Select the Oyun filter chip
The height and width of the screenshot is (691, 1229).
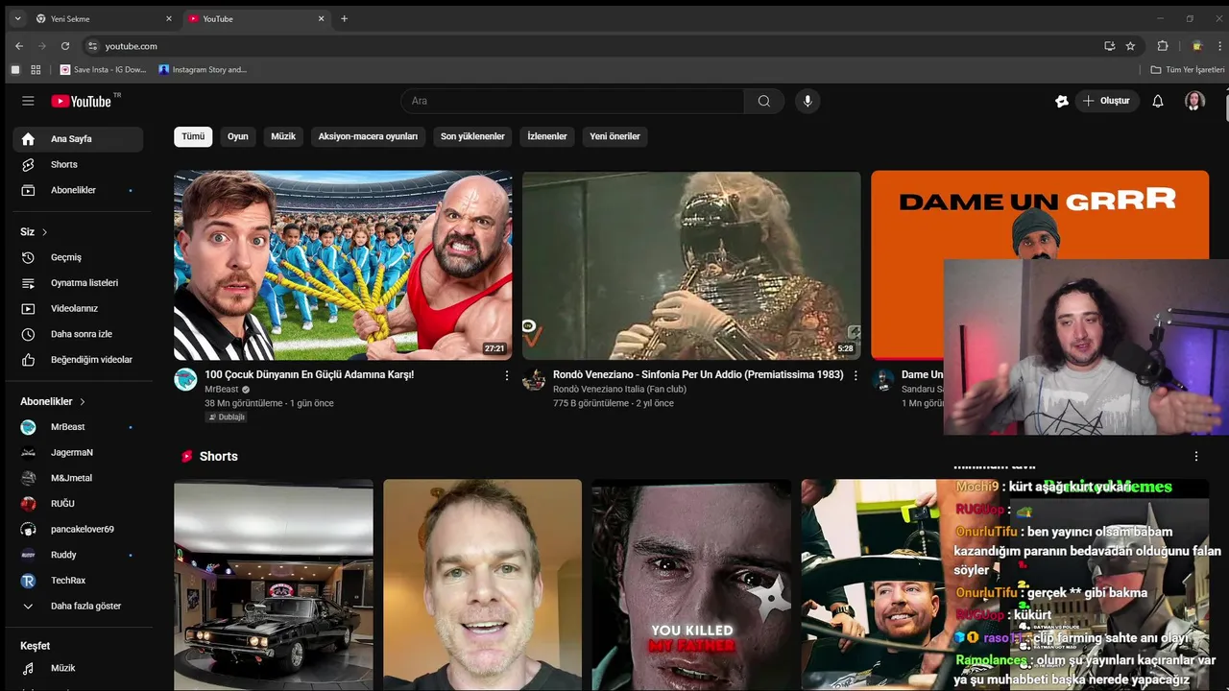coord(238,136)
